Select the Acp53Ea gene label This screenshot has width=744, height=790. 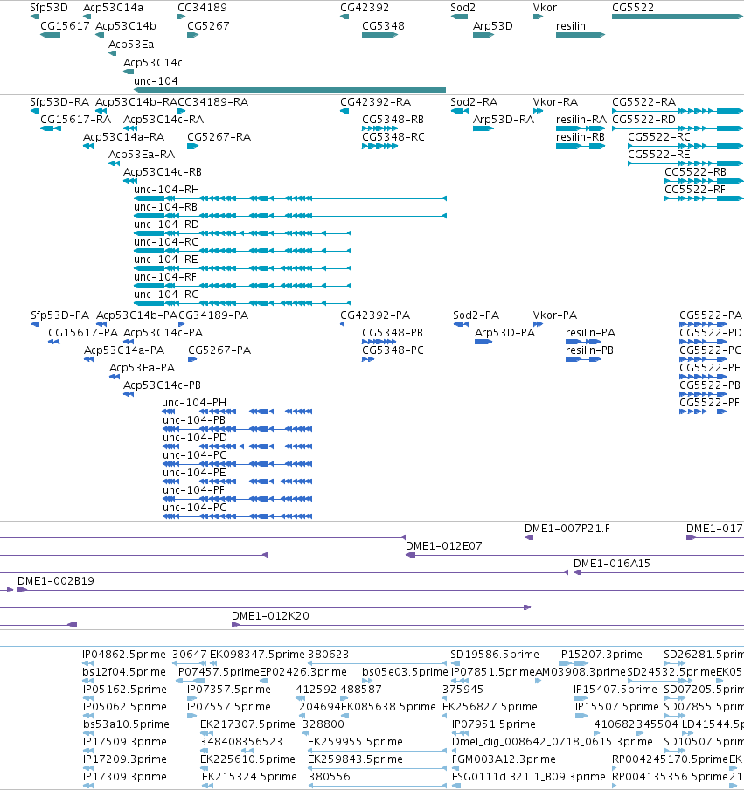tap(131, 45)
